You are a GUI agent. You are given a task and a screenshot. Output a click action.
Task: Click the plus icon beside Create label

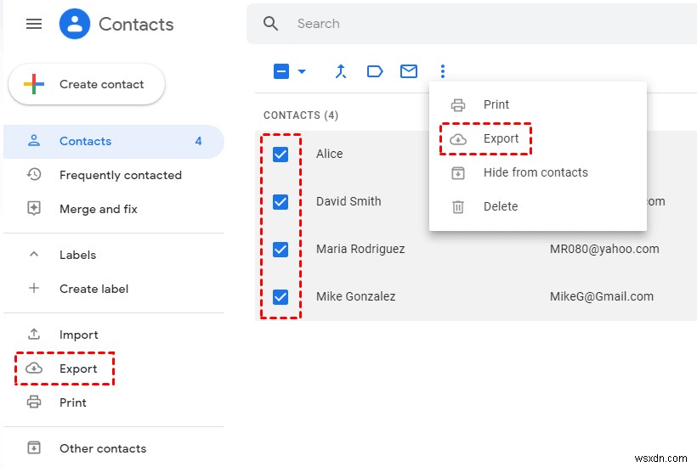pyautogui.click(x=34, y=289)
